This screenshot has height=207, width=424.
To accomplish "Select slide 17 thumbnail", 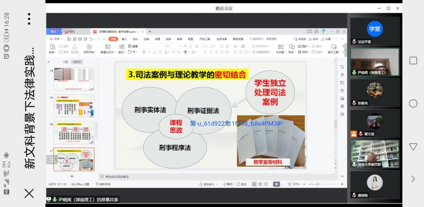I will click(x=74, y=159).
